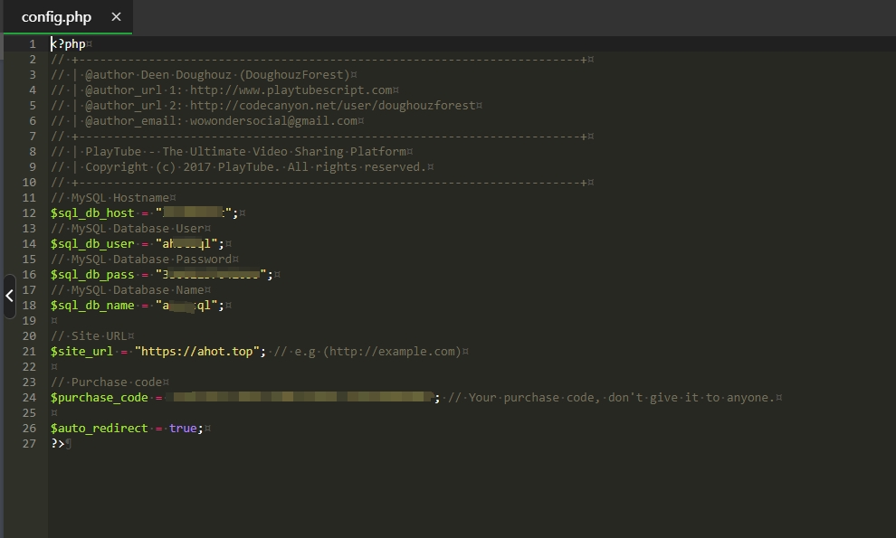Click the $purchase_code variable
The width and height of the screenshot is (896, 538).
[99, 398]
